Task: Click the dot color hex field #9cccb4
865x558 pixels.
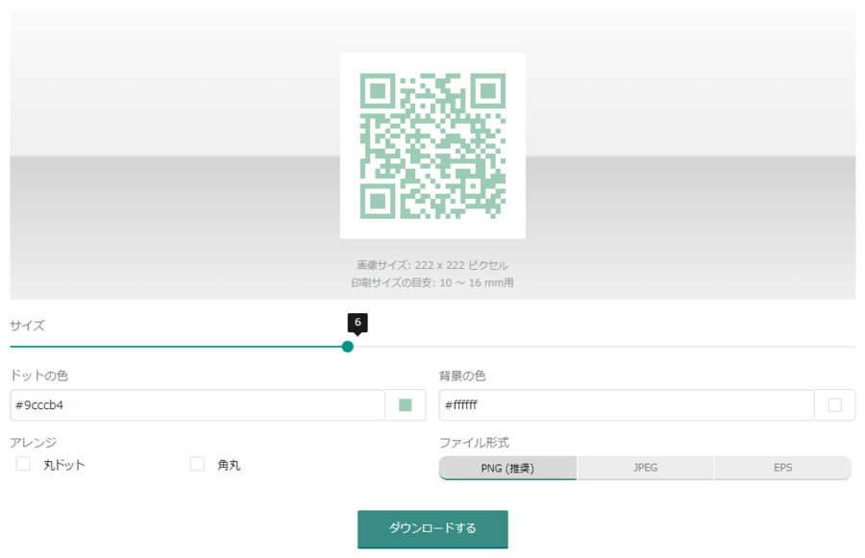Action: coord(197,405)
